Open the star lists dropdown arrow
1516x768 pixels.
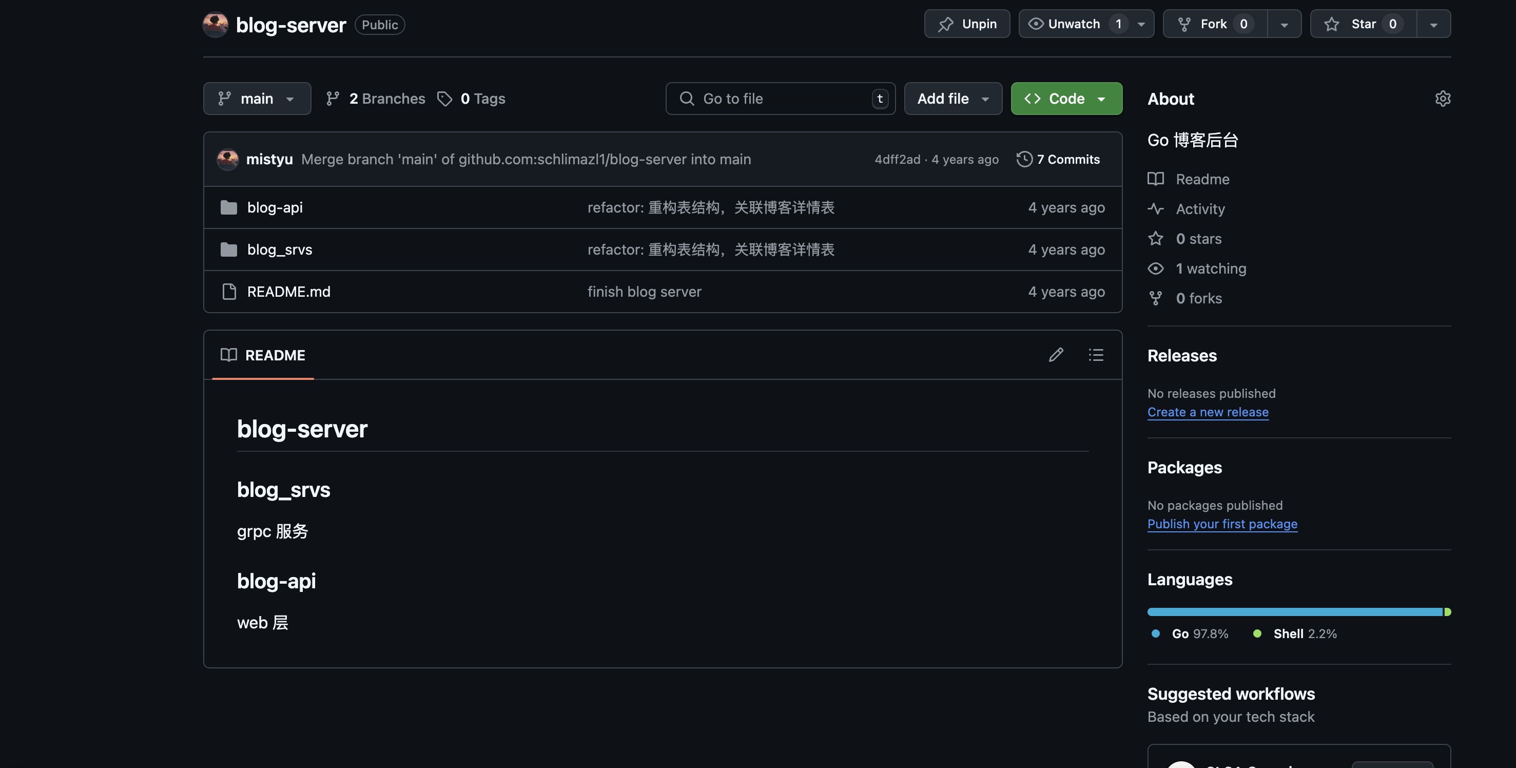click(1433, 24)
